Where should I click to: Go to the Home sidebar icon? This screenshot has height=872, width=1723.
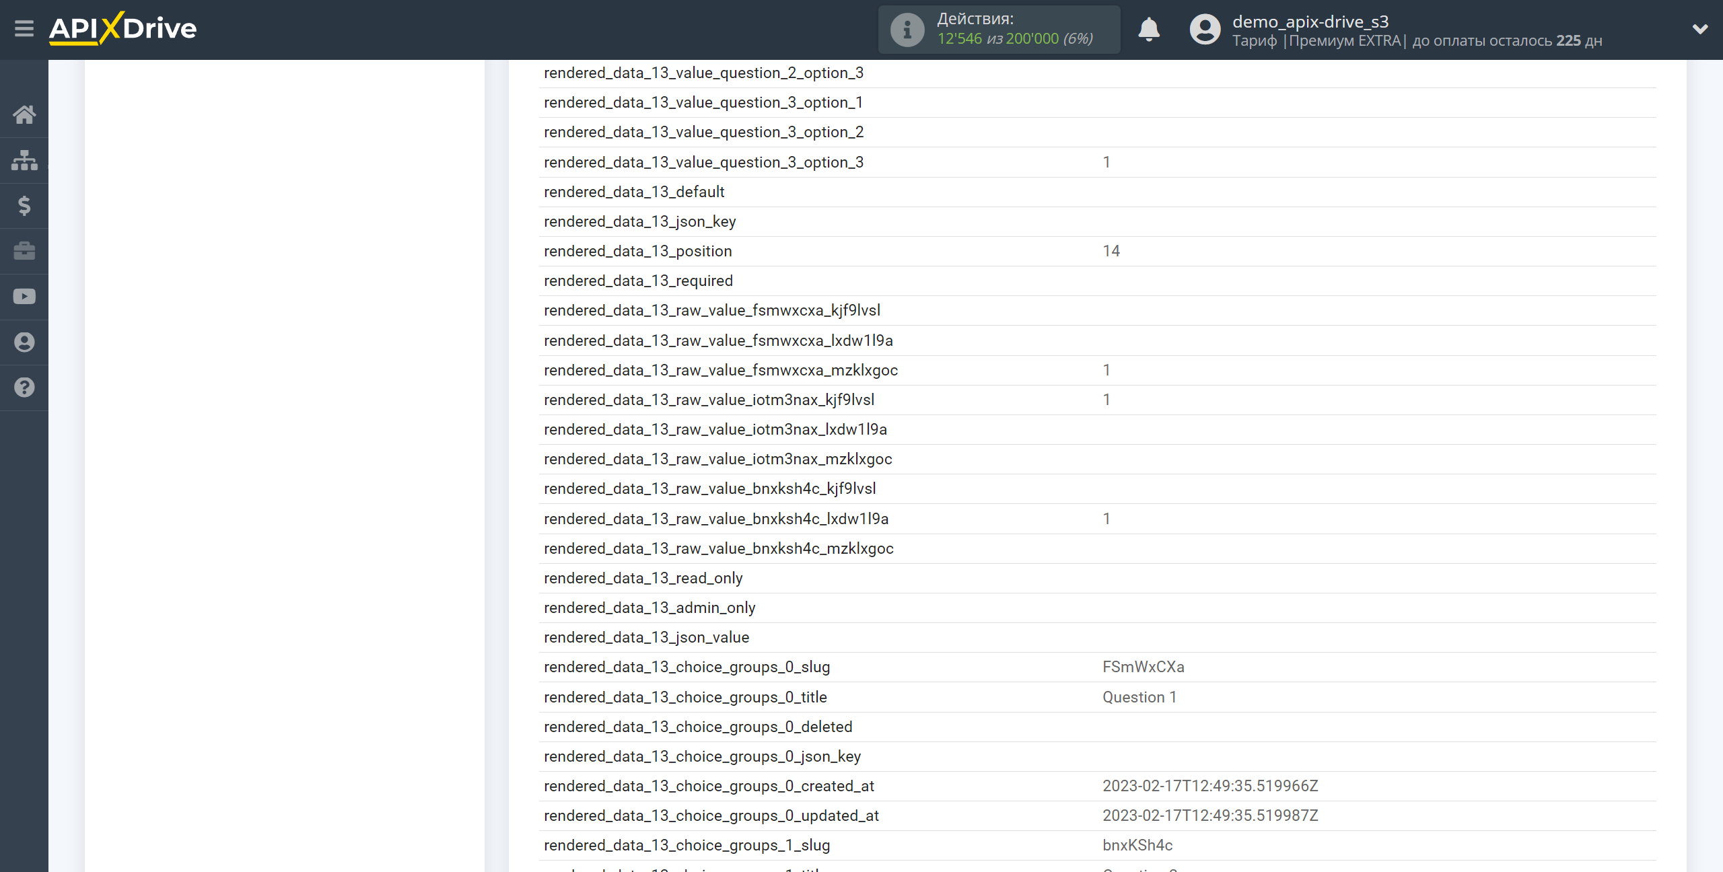click(24, 114)
